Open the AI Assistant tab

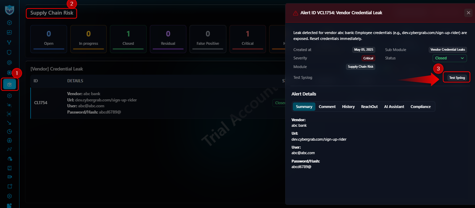(394, 107)
